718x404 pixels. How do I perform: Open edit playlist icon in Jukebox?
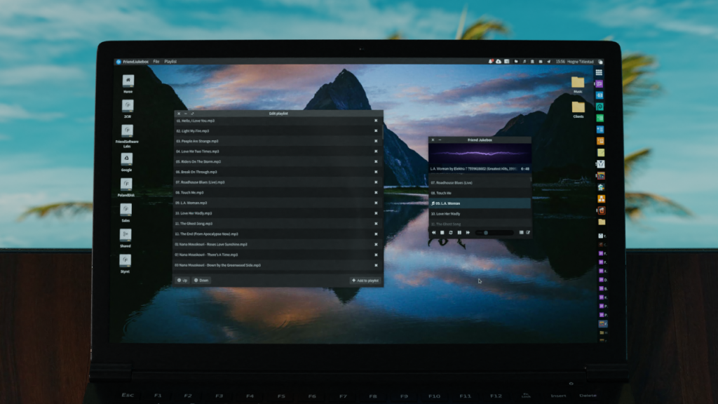528,233
